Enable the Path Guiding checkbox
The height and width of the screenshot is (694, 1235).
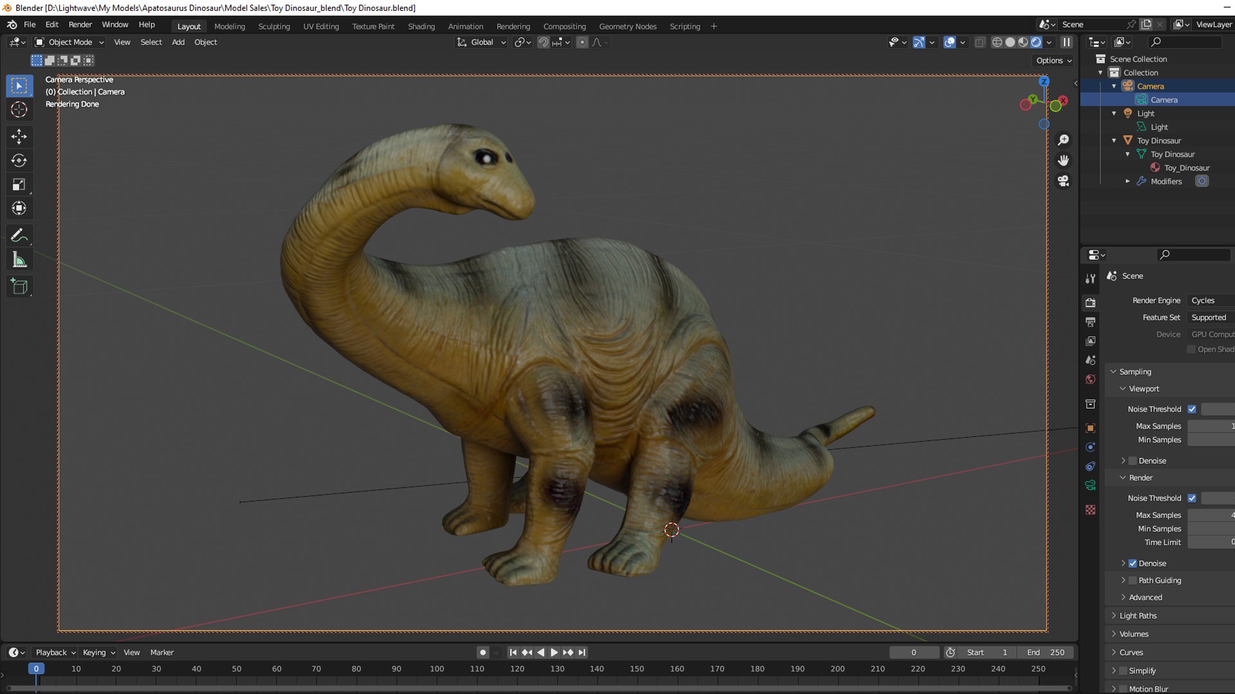pyautogui.click(x=1133, y=580)
